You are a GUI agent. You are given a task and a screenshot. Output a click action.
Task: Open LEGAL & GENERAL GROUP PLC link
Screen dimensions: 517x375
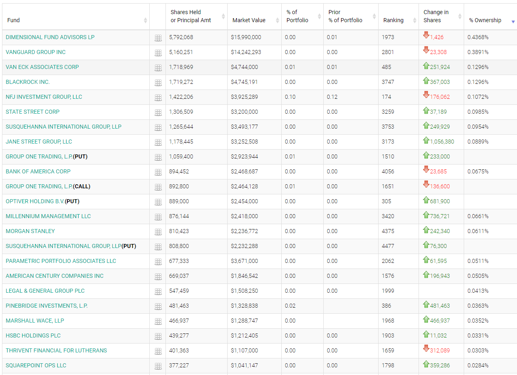[45, 291]
